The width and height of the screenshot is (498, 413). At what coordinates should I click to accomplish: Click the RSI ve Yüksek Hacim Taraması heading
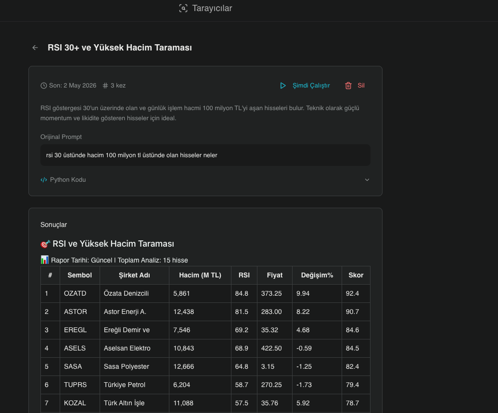113,244
